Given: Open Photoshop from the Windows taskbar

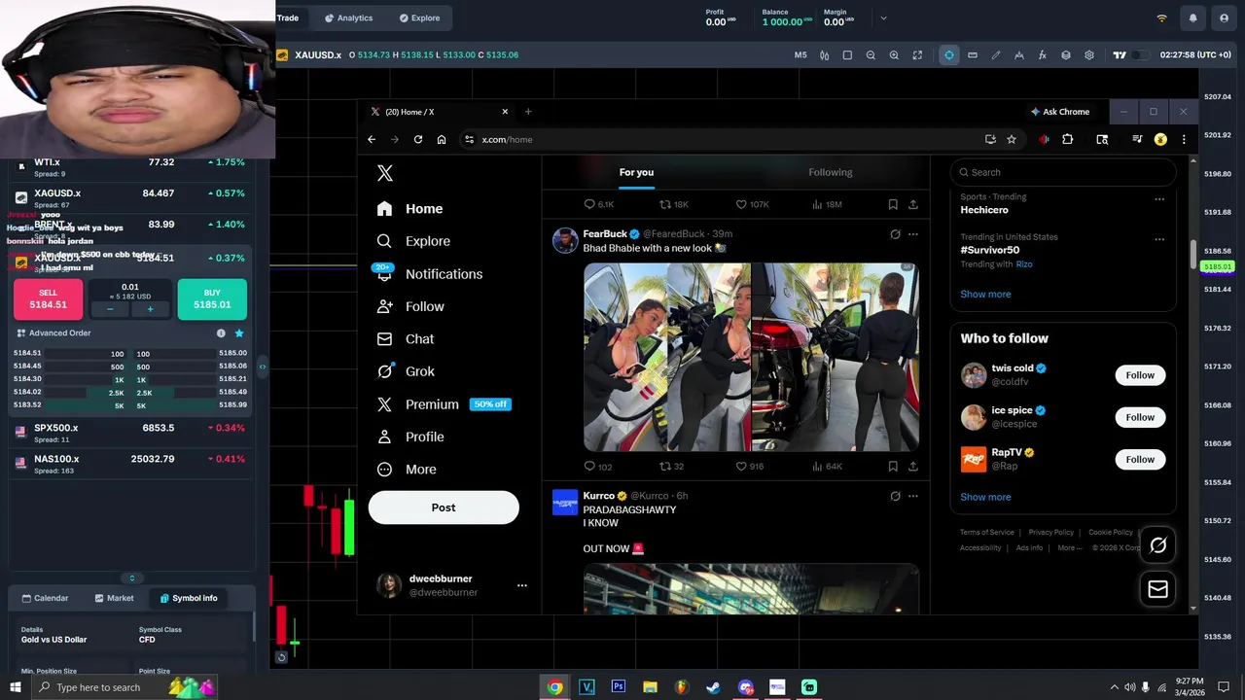Looking at the screenshot, I should [619, 687].
